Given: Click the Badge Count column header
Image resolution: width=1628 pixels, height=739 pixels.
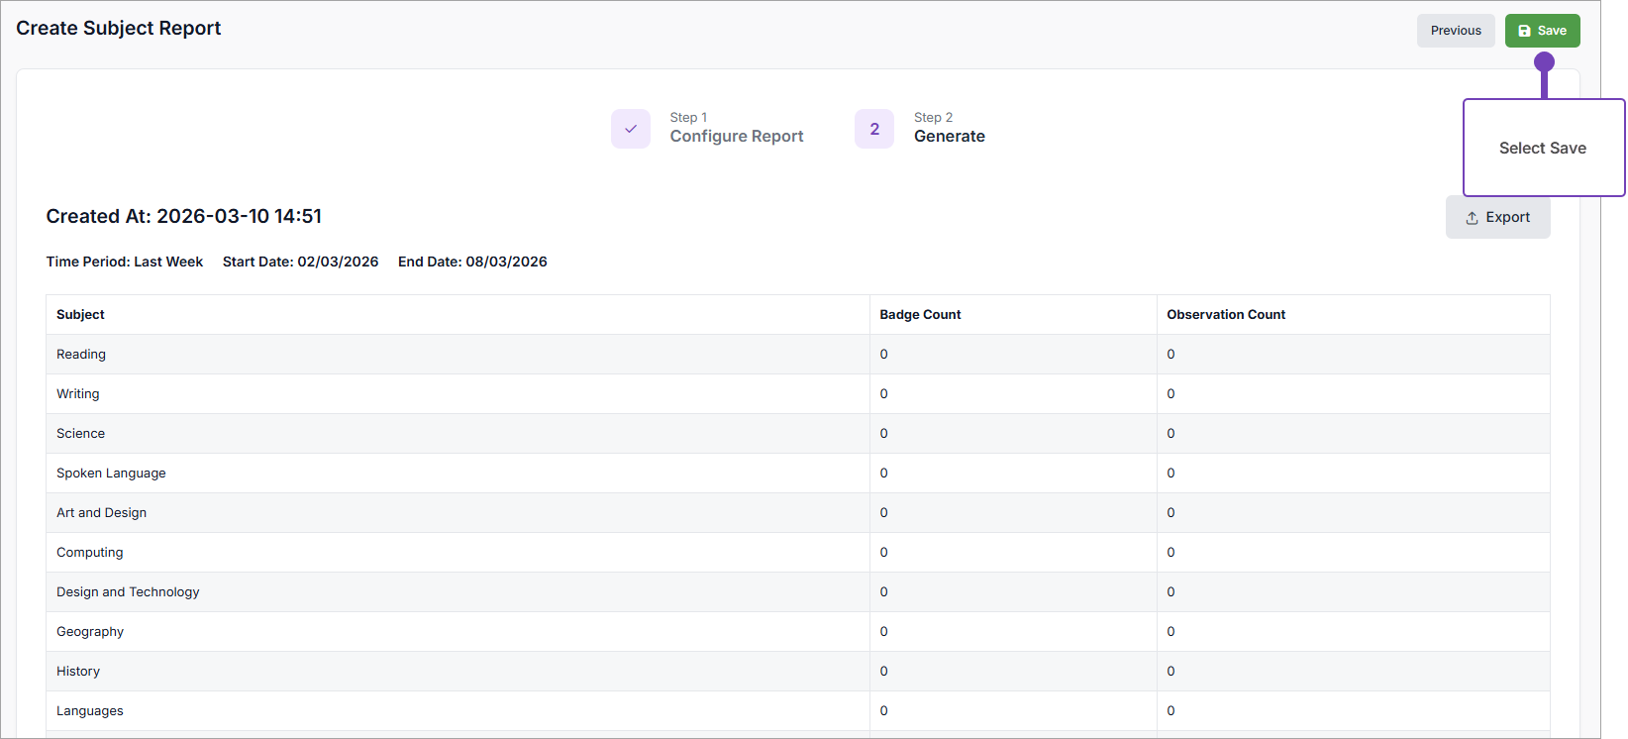Looking at the screenshot, I should click(920, 315).
